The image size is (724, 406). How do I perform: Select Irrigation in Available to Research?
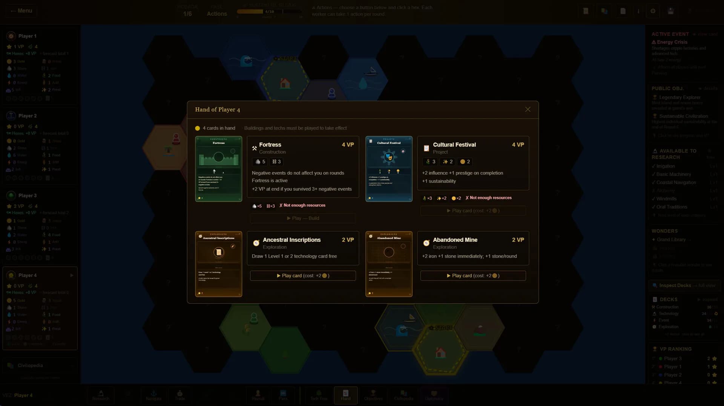[684, 166]
